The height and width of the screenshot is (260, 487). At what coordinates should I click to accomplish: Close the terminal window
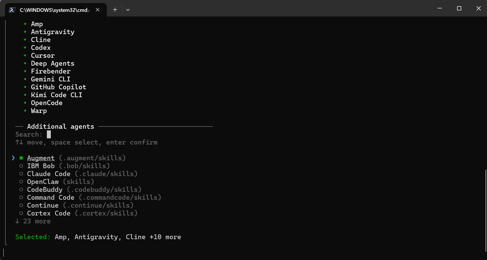pos(479,8)
